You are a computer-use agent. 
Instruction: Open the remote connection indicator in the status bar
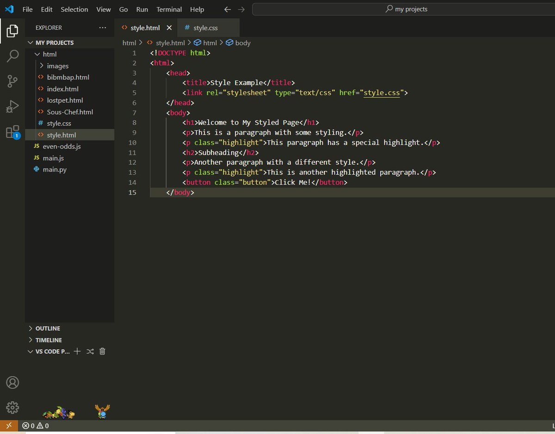(x=9, y=426)
